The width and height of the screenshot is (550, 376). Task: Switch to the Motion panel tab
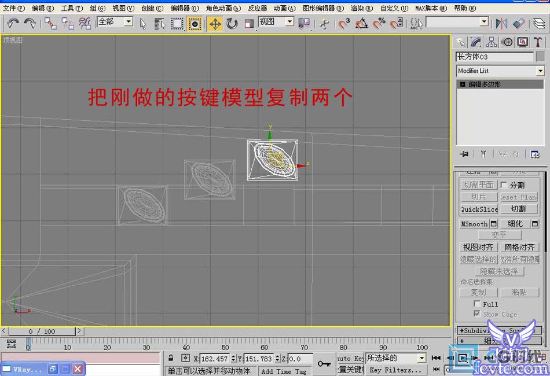(x=507, y=42)
